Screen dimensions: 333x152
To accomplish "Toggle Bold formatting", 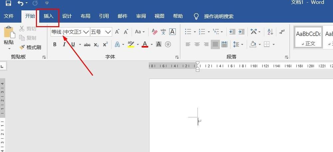I will 55,44.
